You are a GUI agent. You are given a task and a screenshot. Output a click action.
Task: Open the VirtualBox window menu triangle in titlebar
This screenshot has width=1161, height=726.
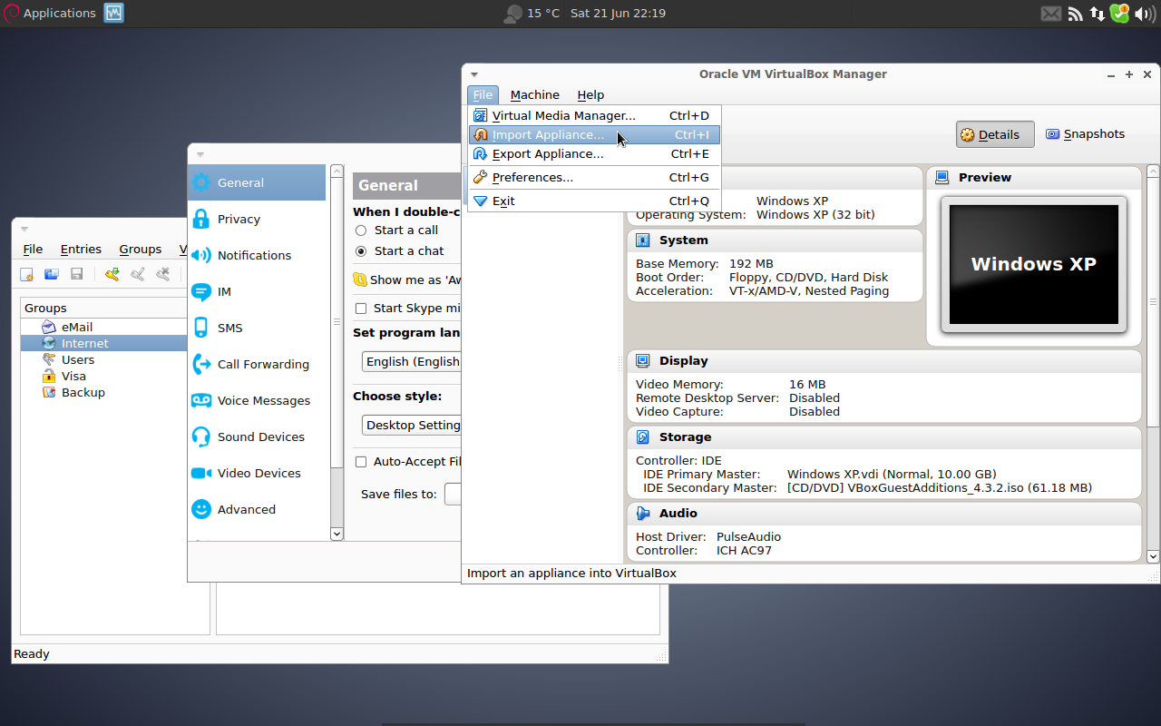point(473,74)
